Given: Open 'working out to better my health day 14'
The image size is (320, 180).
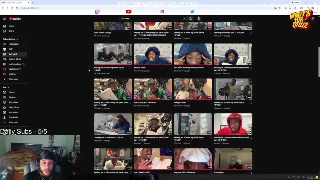Looking at the screenshot, I should 229,103.
